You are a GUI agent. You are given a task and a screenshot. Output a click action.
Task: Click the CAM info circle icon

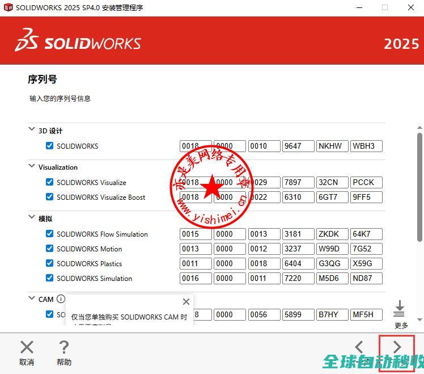[61, 299]
